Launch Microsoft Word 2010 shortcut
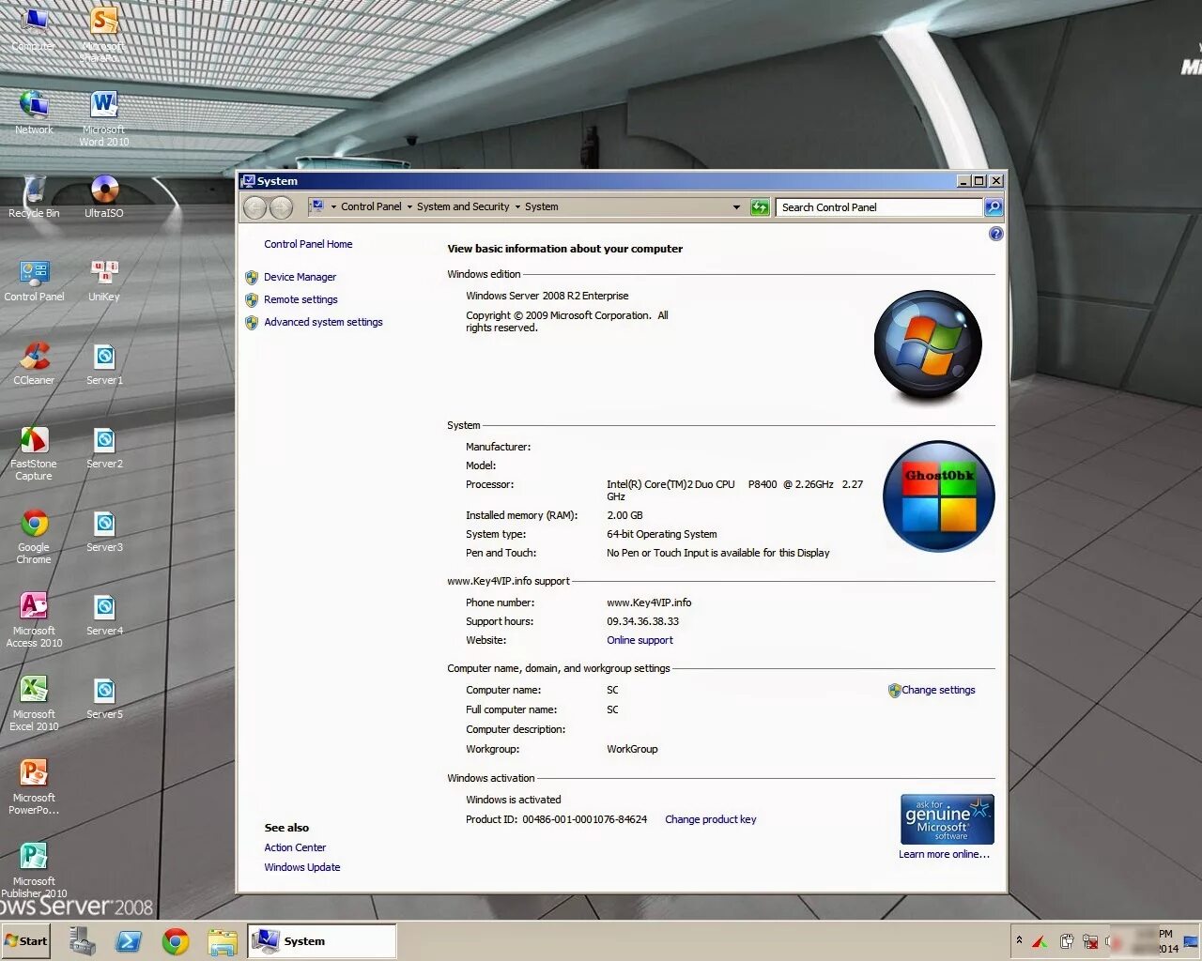This screenshot has width=1202, height=961. (103, 117)
